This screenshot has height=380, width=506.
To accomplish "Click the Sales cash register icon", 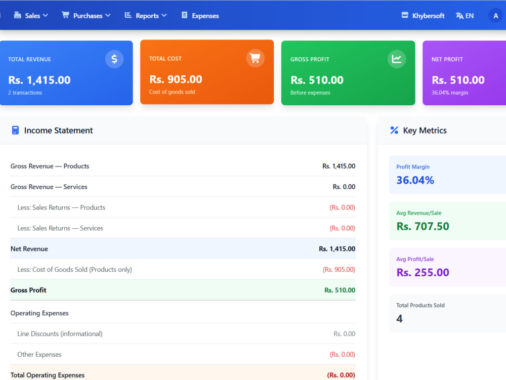I will [17, 15].
